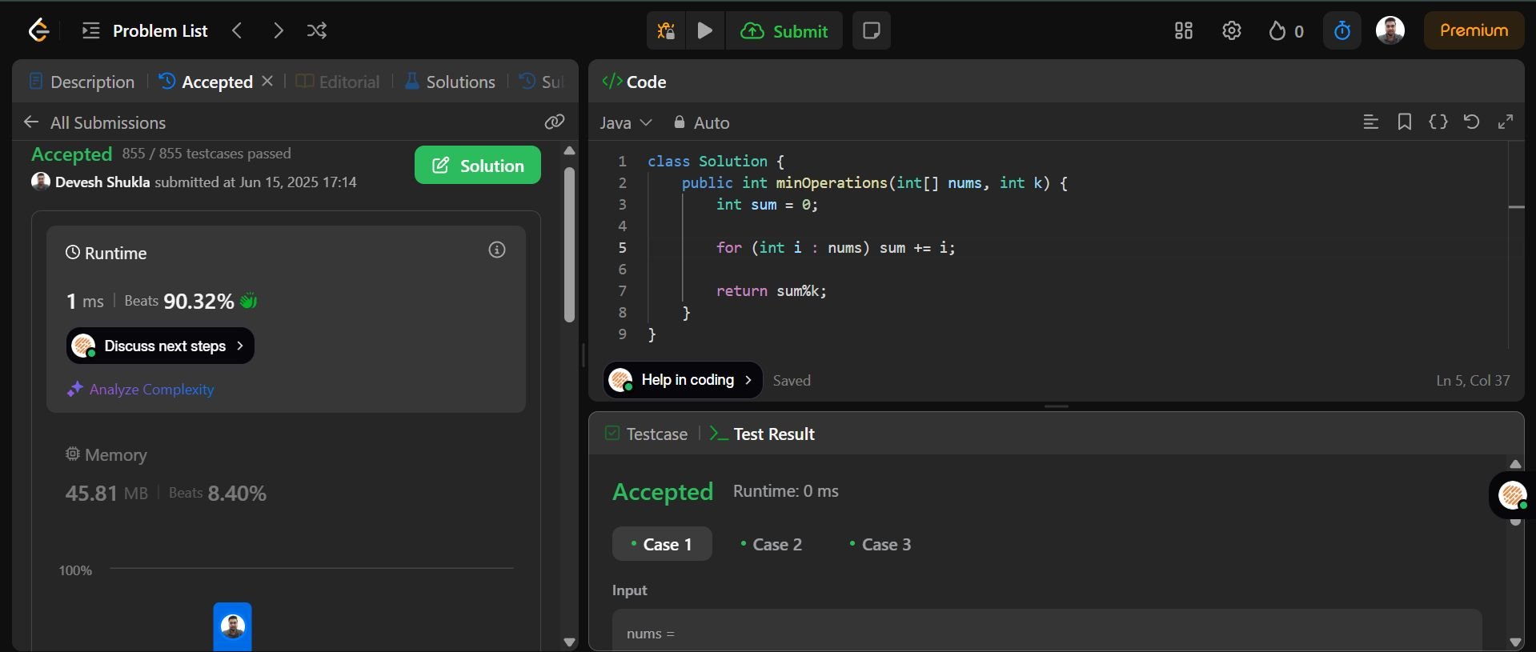Screen dimensions: 1536x652
Task: Switch to the Description tab
Action: pos(82,82)
